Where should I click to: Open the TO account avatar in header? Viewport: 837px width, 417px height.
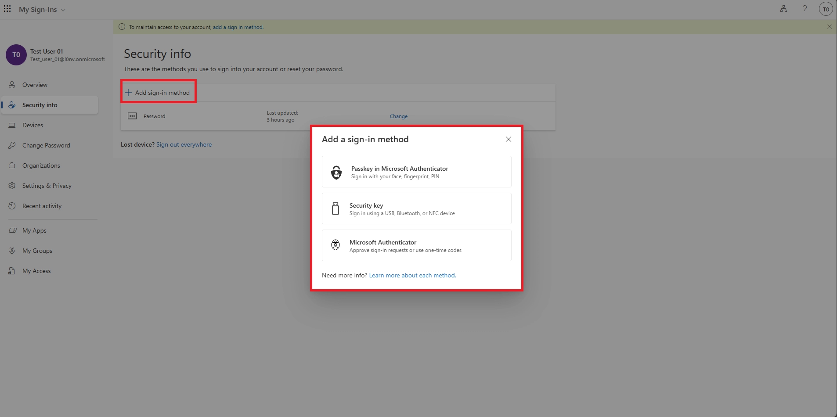[x=826, y=9]
